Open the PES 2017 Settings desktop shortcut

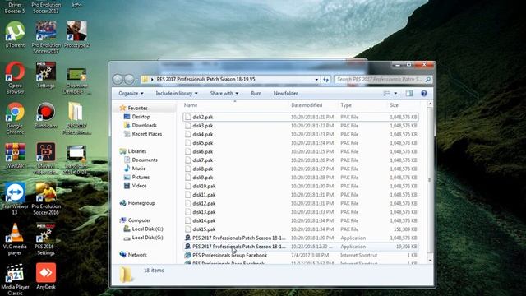point(46,75)
